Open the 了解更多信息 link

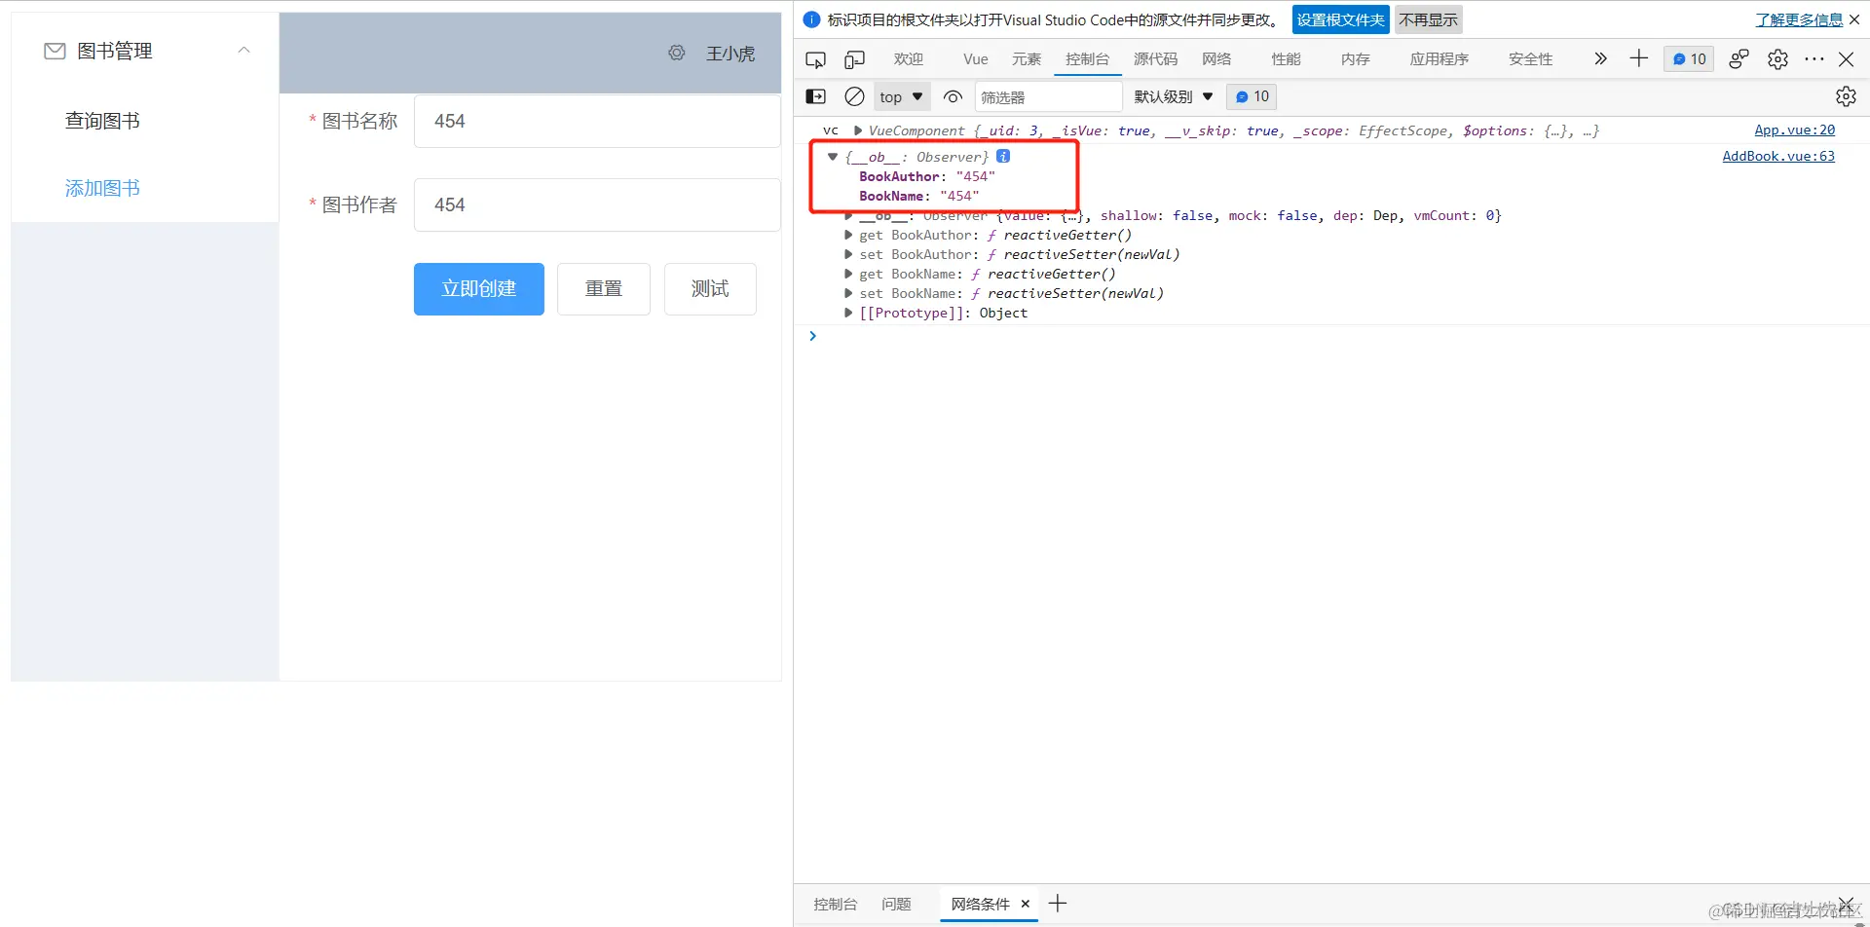1799,19
